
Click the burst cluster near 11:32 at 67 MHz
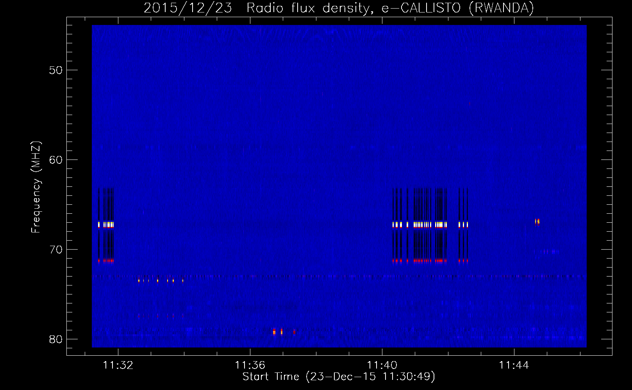106,225
